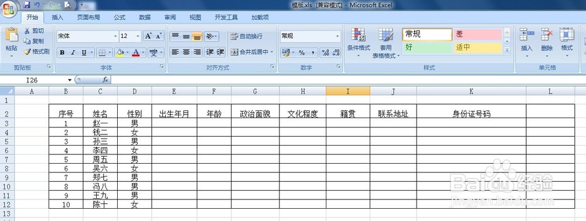Apply red font color A
Screen dimensions: 586x221
click(x=136, y=53)
